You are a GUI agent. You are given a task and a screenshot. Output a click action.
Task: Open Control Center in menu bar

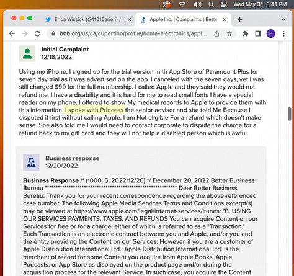224,4
